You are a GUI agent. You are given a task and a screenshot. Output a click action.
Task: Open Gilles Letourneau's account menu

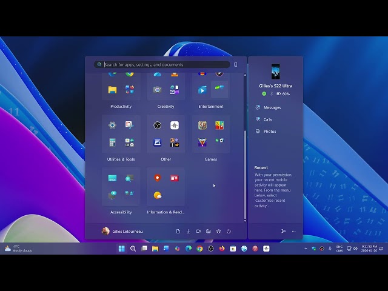coord(122,232)
